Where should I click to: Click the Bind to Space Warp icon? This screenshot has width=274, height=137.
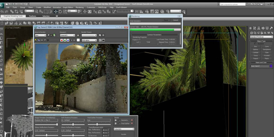coord(21,12)
